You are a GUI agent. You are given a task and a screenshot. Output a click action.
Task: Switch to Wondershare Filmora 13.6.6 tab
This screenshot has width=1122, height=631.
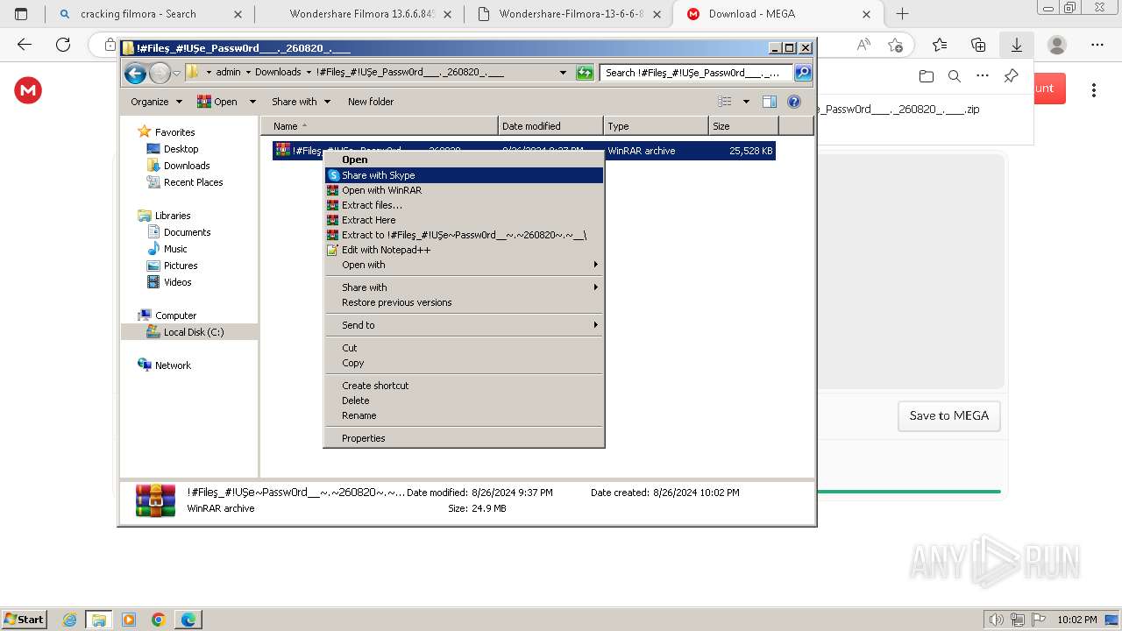[361, 14]
